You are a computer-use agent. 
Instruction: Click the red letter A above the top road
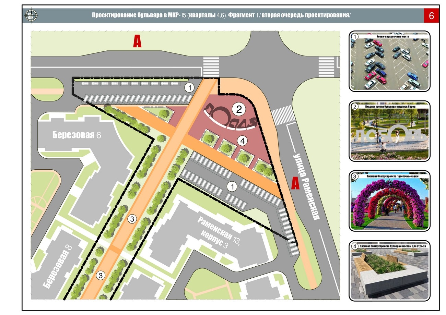(x=137, y=42)
